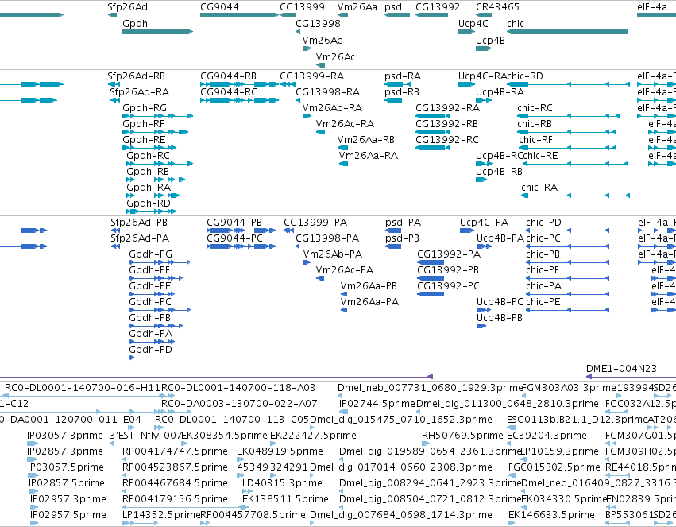Select protein CG9044-PC
This screenshot has height=527, width=676.
pyautogui.click(x=234, y=238)
